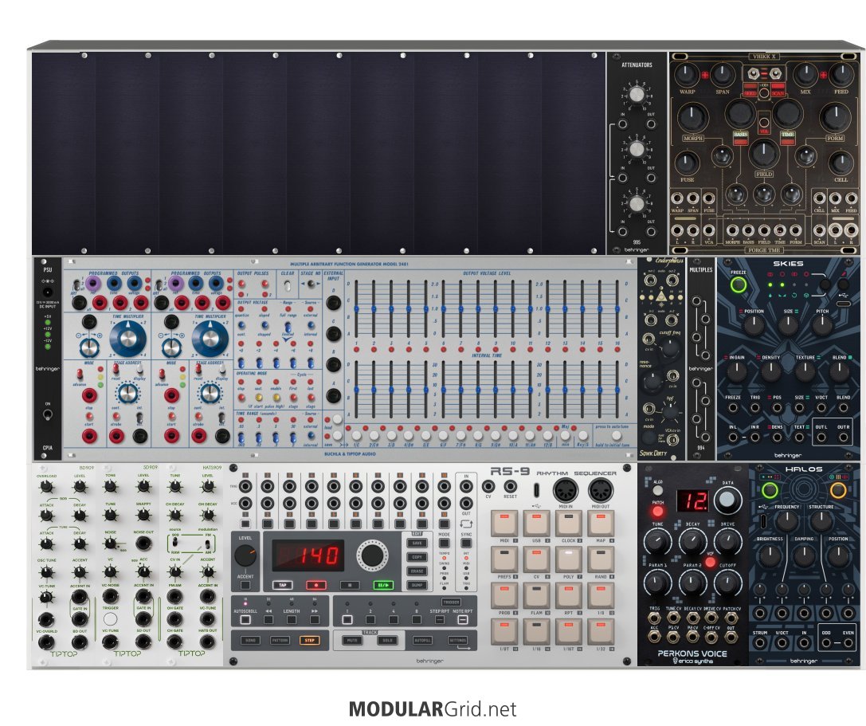Click the fast-forward arrows button beside LENGTH
Screen dimensions: 866x726
[315, 619]
